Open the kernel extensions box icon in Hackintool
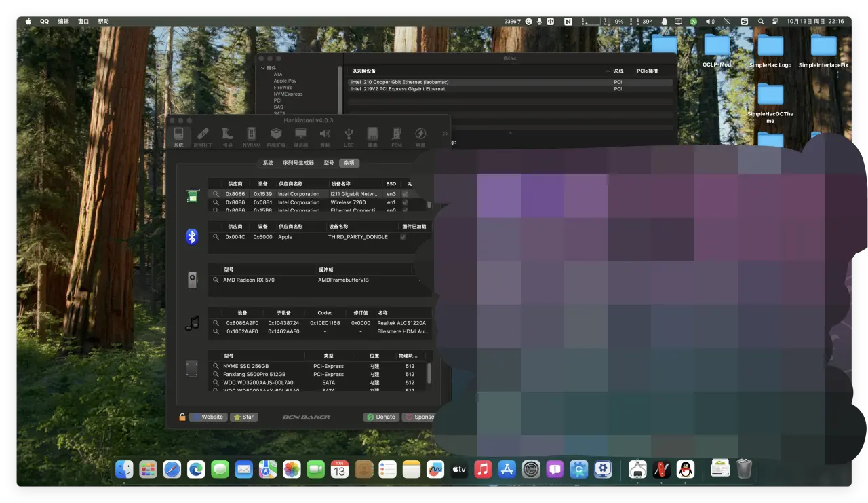This screenshot has height=503, width=868. tap(276, 136)
